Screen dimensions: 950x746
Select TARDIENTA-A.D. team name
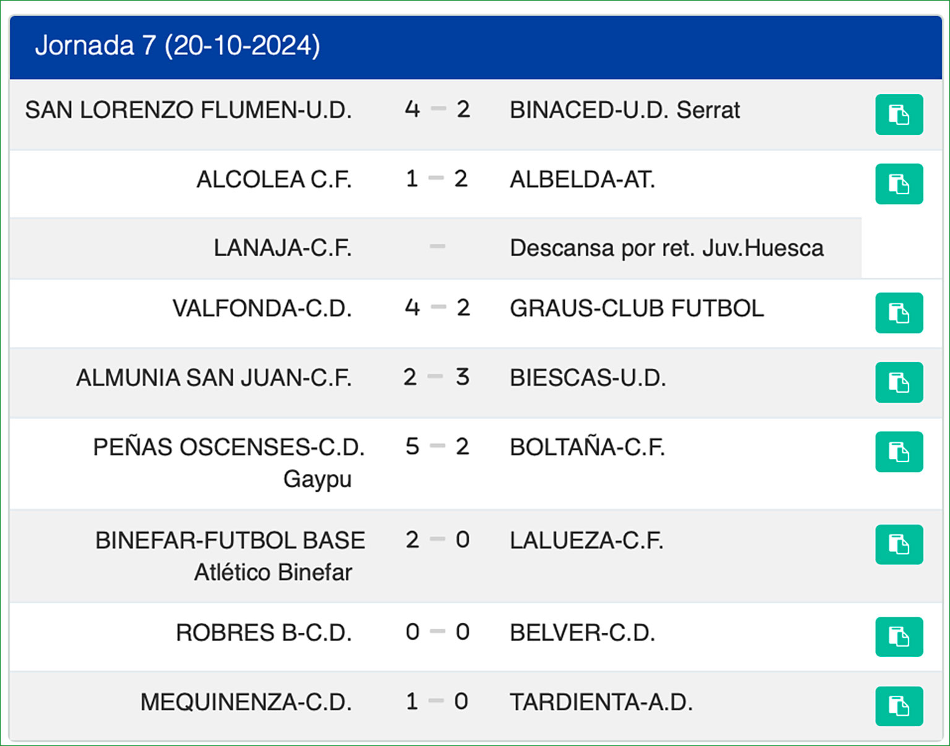601,702
